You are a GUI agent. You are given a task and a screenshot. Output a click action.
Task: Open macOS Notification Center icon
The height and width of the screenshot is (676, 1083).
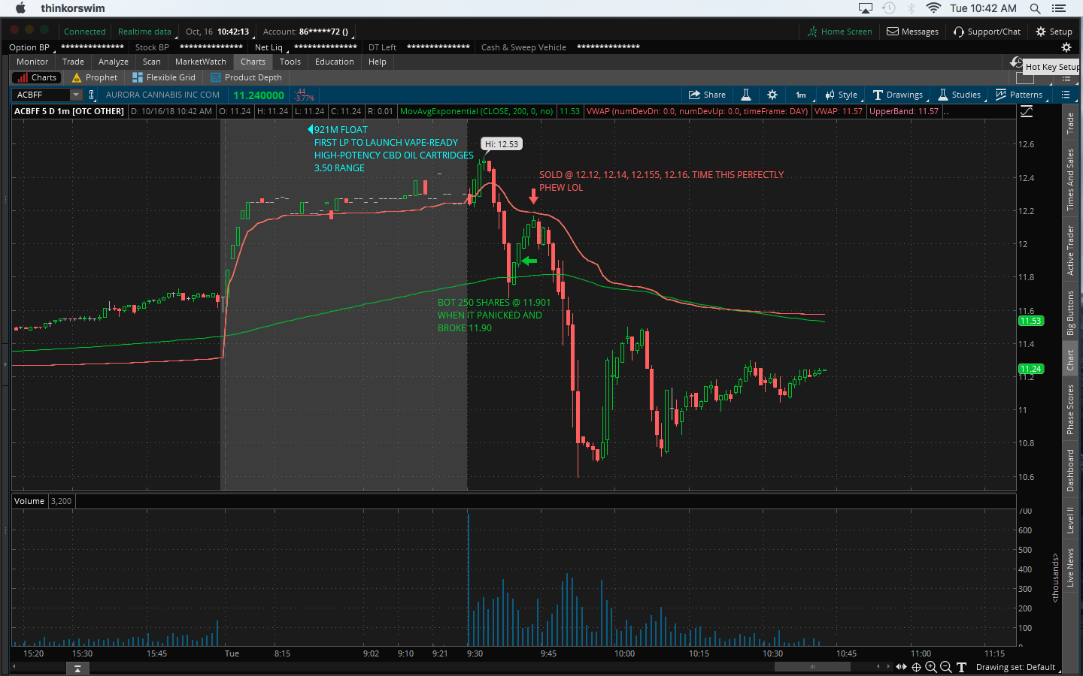coord(1059,8)
